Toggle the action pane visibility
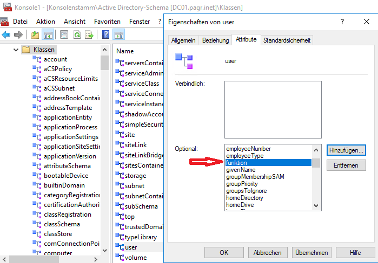 point(119,34)
